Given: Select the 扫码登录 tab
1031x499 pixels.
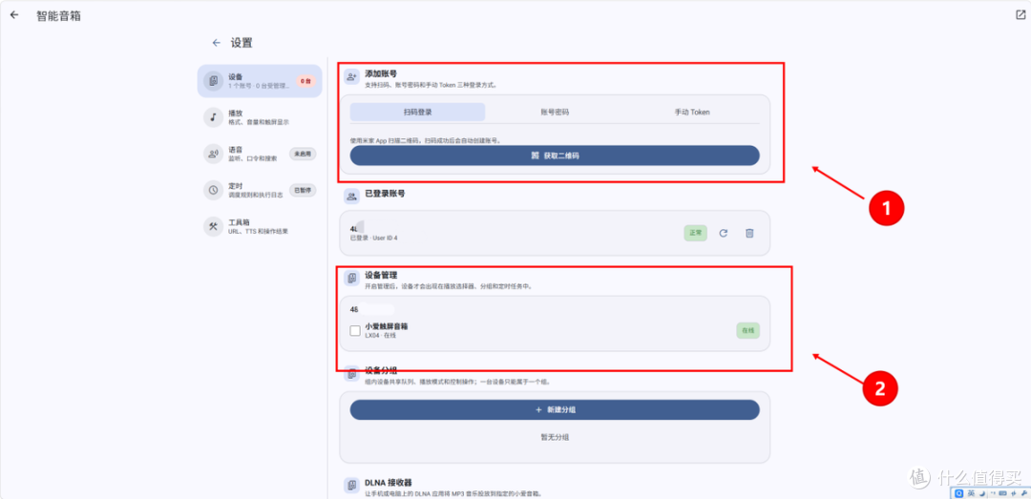Looking at the screenshot, I should 417,112.
